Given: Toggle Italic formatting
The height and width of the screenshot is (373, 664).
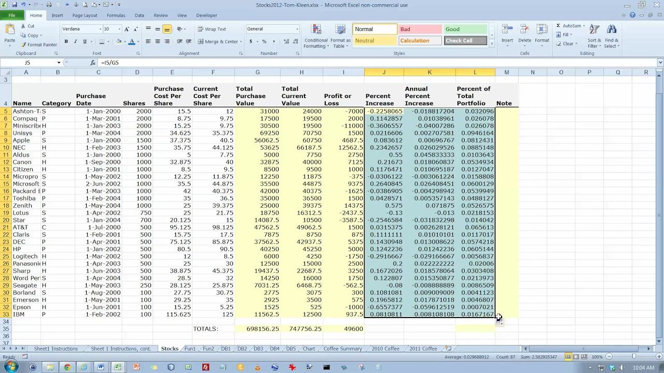Looking at the screenshot, I should (x=75, y=41).
